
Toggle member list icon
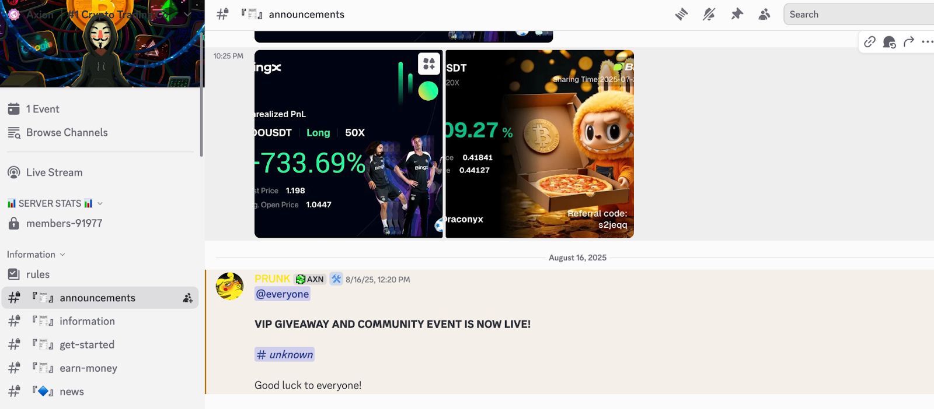(x=764, y=15)
